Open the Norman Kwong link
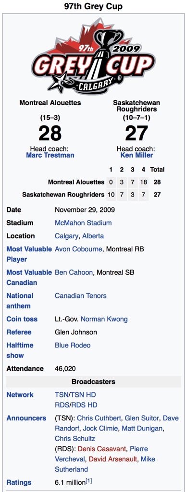 coord(104,320)
